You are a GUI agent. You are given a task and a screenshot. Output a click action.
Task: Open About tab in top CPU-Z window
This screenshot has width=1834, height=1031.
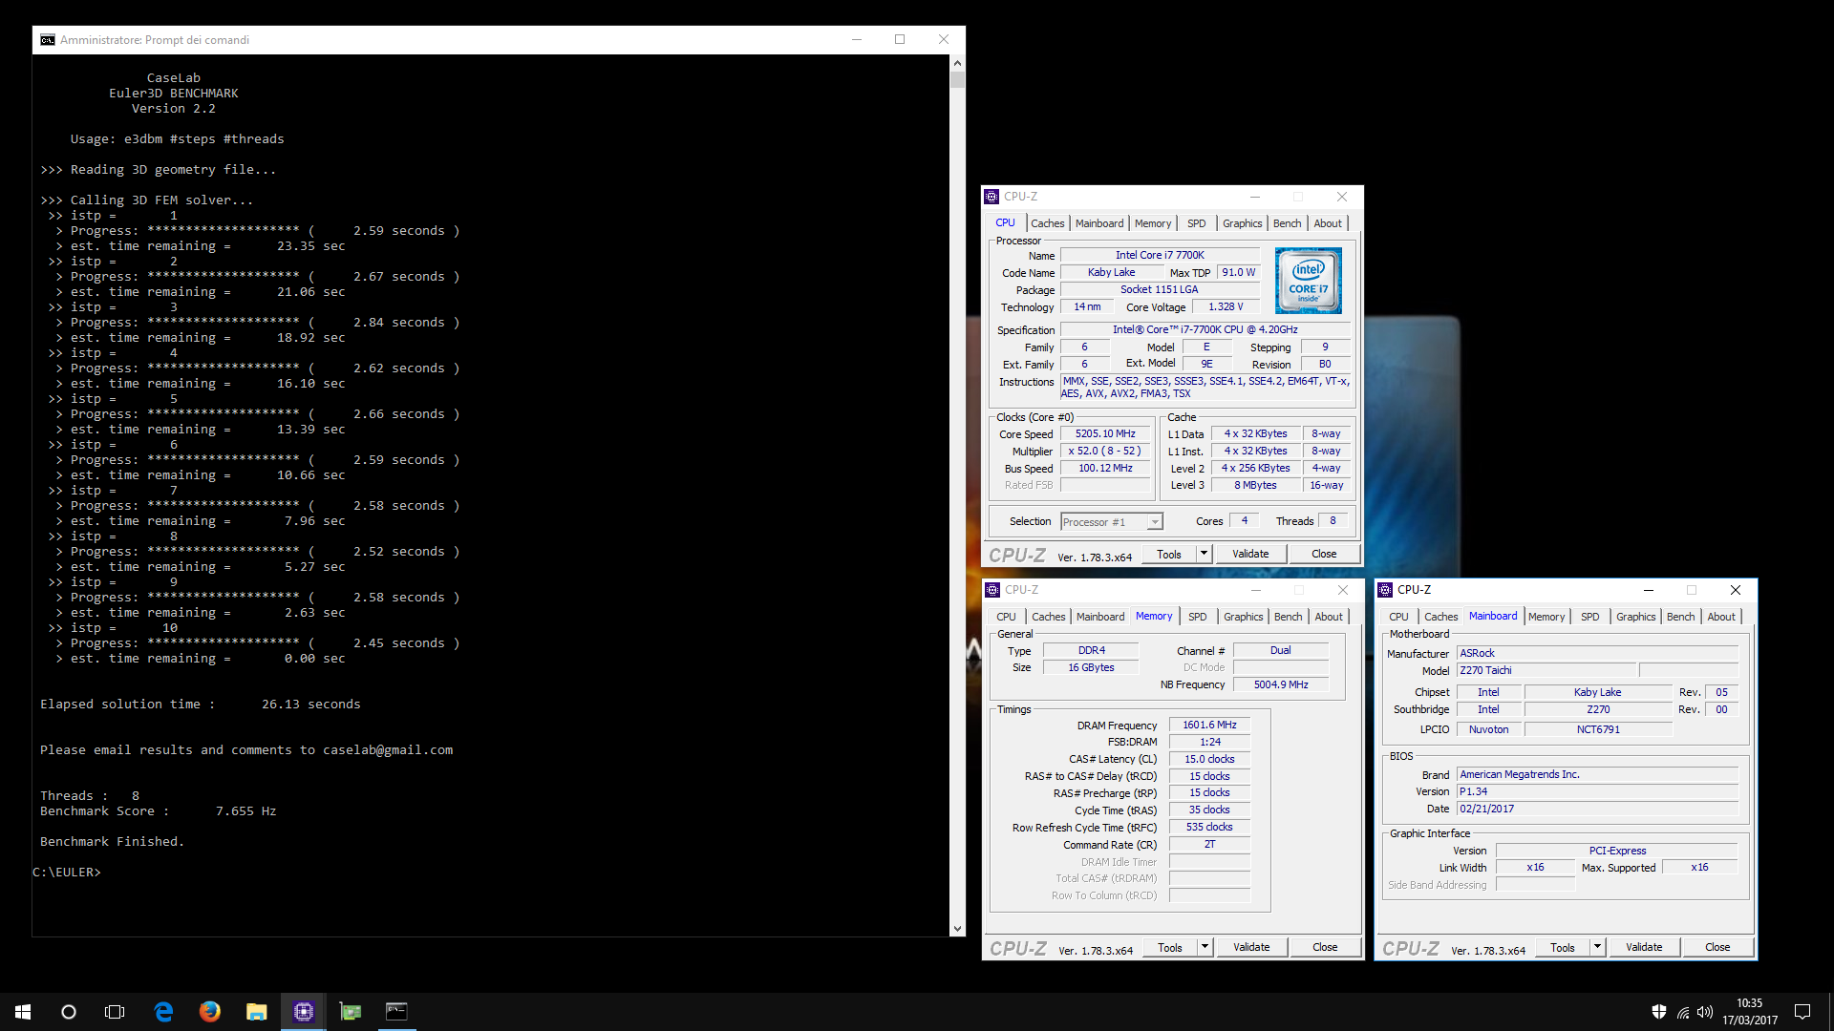(x=1328, y=223)
